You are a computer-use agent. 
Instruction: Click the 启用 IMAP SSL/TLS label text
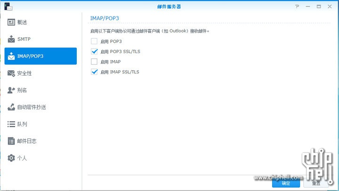tap(120, 72)
